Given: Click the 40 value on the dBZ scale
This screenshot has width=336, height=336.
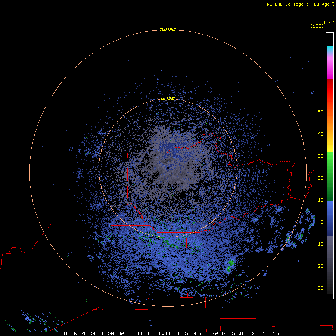Looking at the screenshot, I should coord(321,134).
